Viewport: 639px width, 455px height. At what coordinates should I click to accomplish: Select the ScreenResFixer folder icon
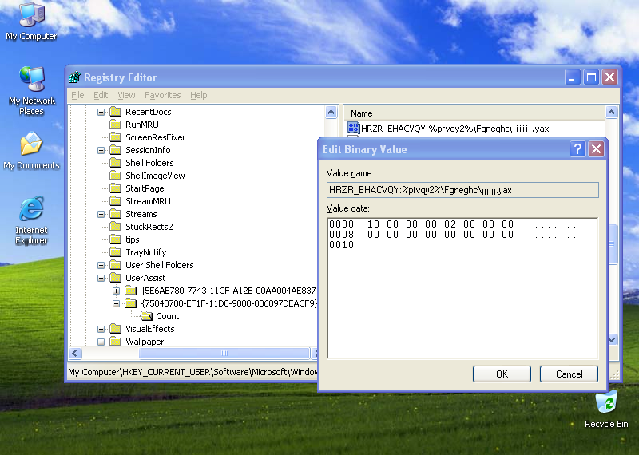pyautogui.click(x=116, y=137)
